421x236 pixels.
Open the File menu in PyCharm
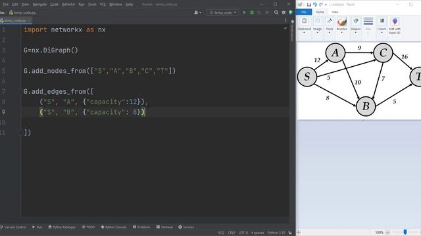point(6,5)
